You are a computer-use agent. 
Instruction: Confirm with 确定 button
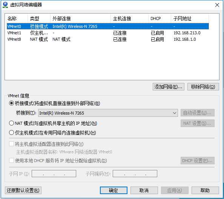tap(114, 190)
